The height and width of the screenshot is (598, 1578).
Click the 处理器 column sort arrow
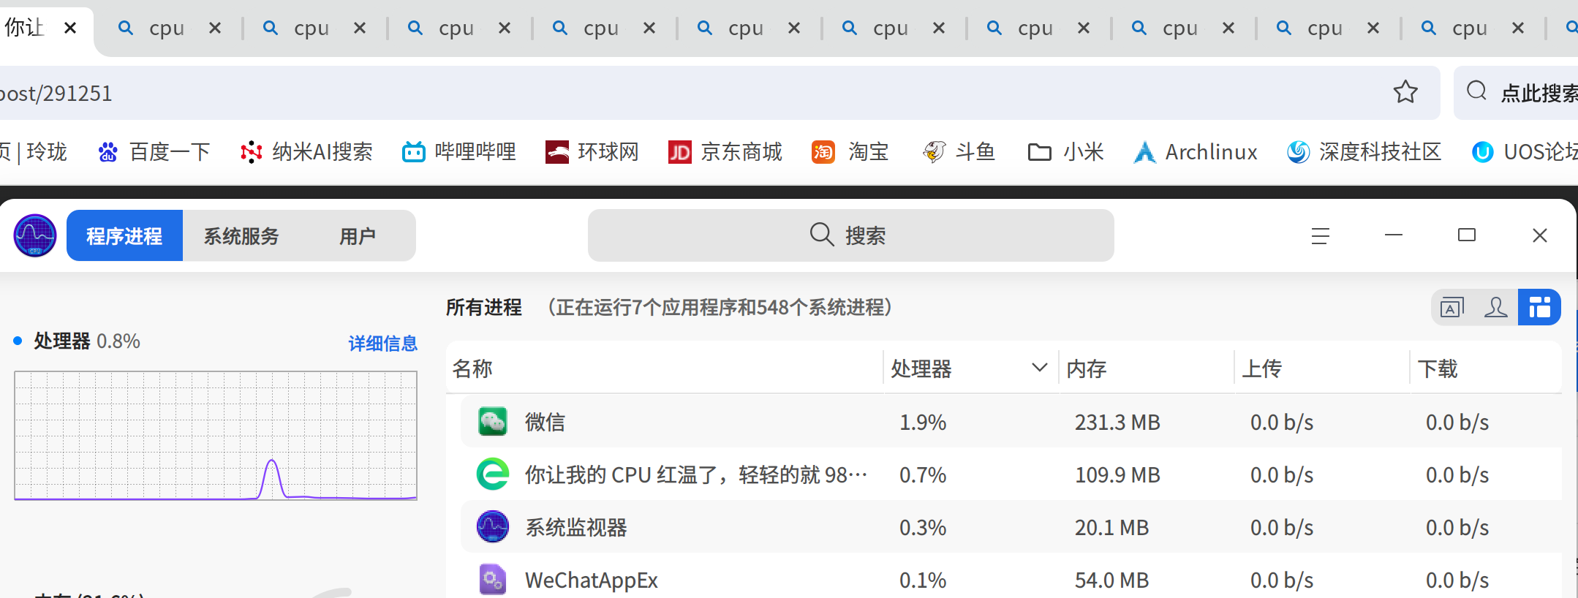point(1039,368)
